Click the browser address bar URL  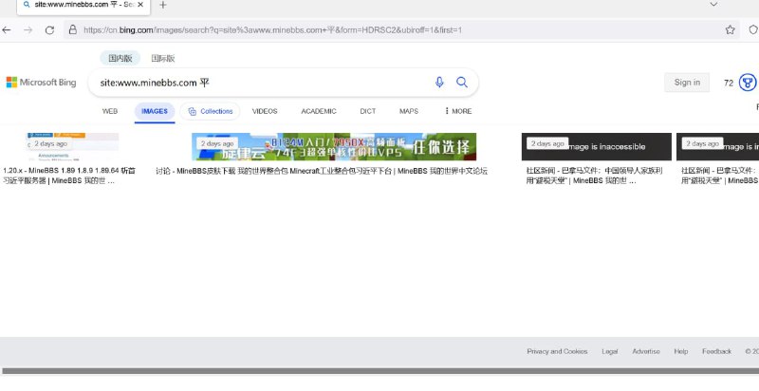[272, 30]
